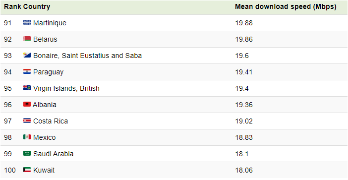Click the British Virgin Islands flag icon
The image size is (348, 180).
27,88
